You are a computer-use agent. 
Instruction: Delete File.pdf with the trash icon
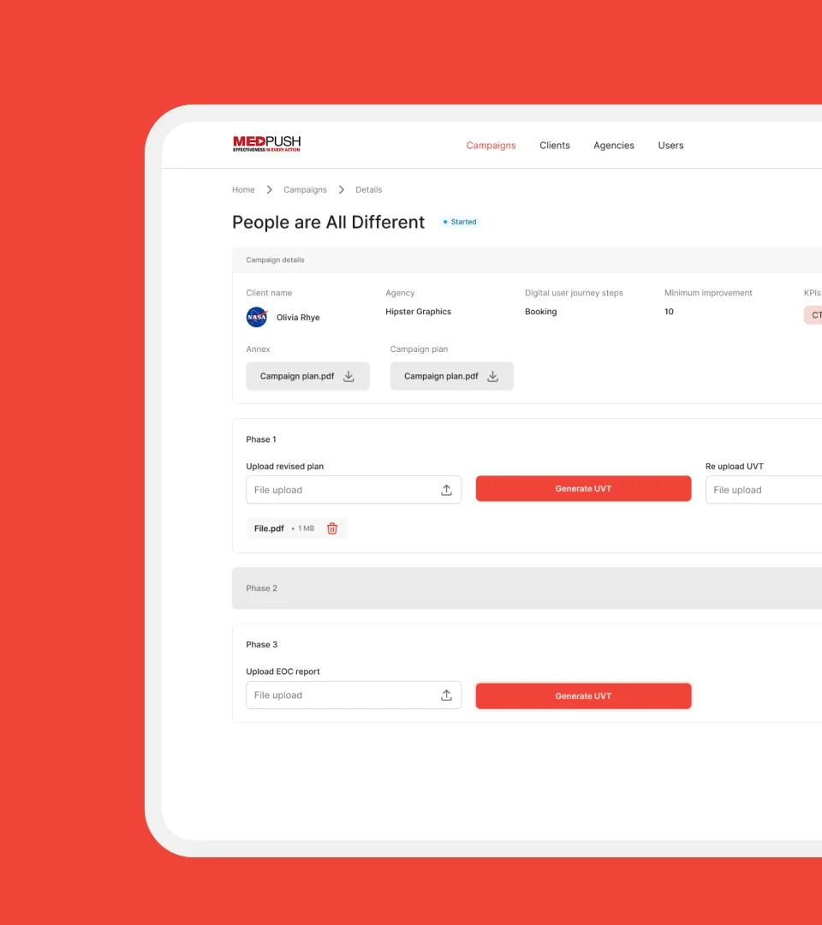point(332,528)
